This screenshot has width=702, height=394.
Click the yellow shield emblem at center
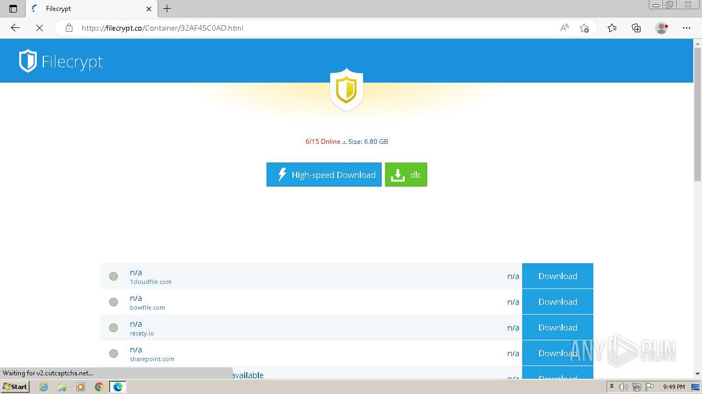point(346,90)
